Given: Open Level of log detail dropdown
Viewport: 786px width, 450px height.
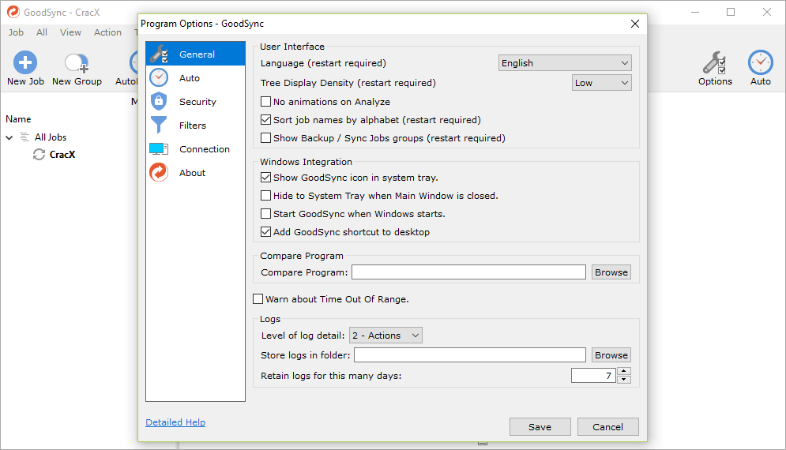Looking at the screenshot, I should (385, 336).
